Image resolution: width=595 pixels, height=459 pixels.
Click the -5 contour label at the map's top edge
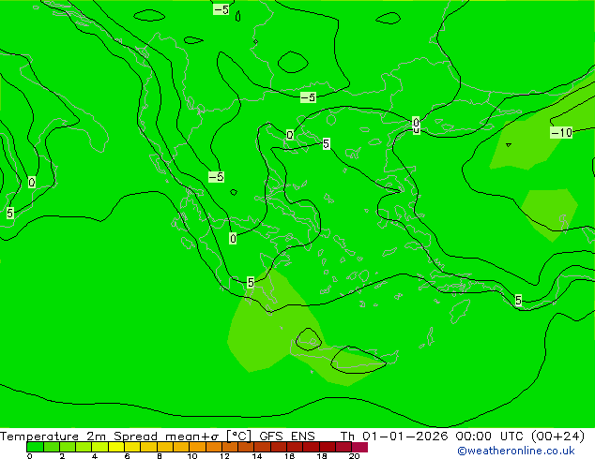coord(221,9)
